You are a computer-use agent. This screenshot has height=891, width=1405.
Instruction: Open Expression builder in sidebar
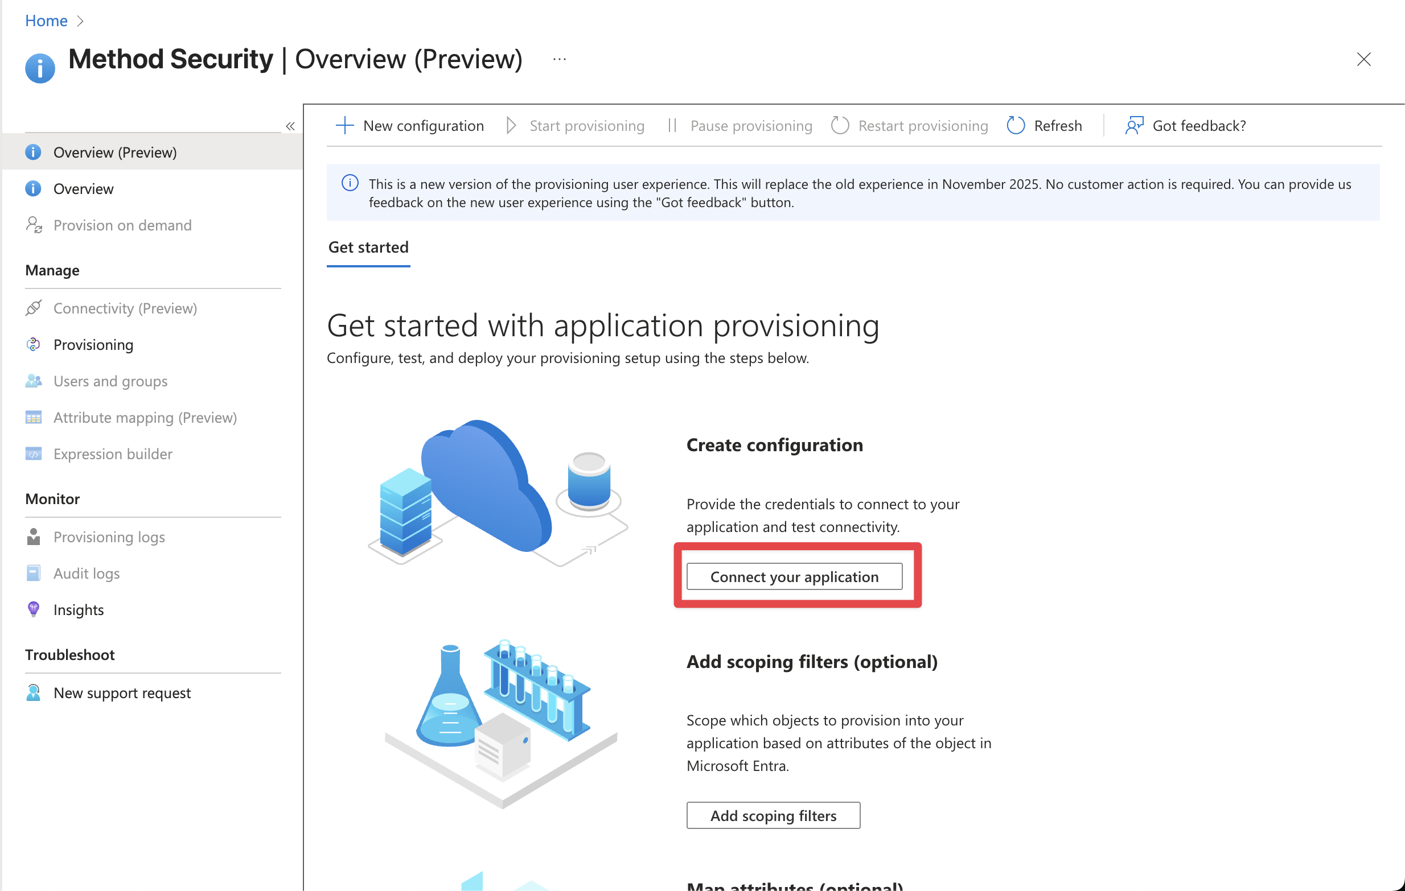pyautogui.click(x=113, y=453)
